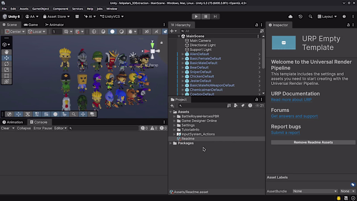The image size is (357, 201).
Task: Switch to the Game tab
Action: click(x=31, y=25)
